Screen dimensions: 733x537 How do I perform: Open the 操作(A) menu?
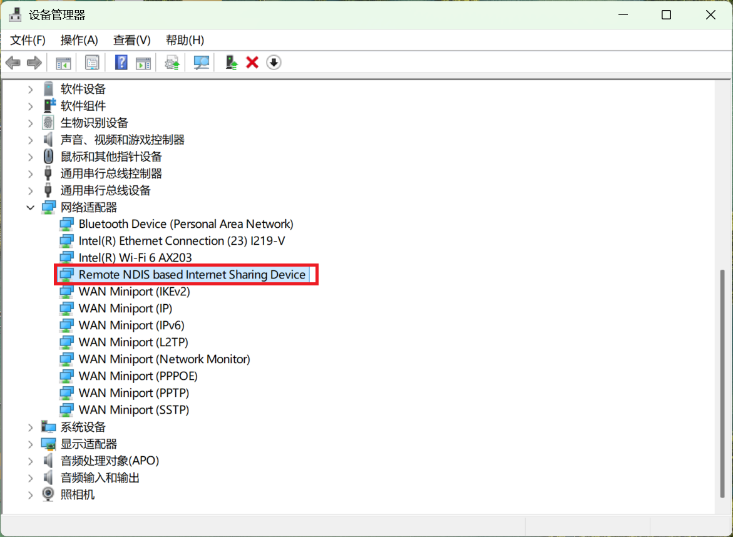tap(79, 40)
